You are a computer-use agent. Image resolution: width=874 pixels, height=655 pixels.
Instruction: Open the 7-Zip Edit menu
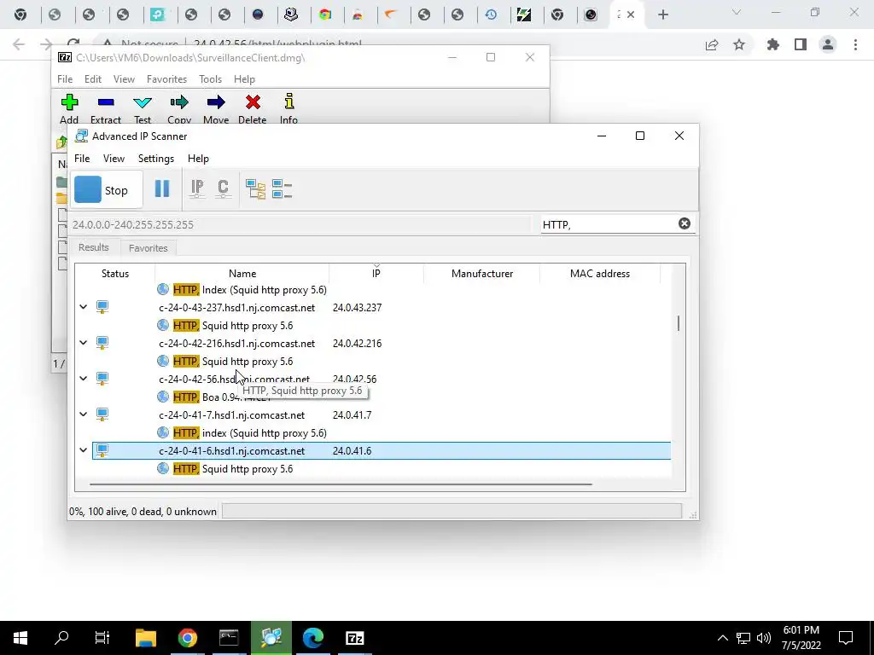[92, 79]
